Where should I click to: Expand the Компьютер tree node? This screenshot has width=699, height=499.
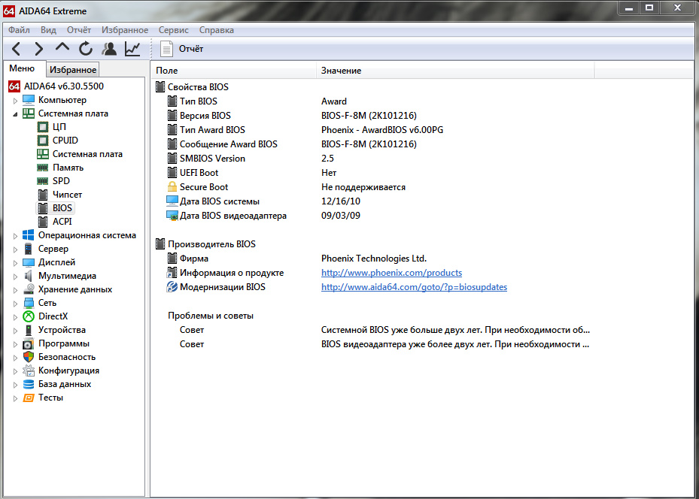(15, 101)
